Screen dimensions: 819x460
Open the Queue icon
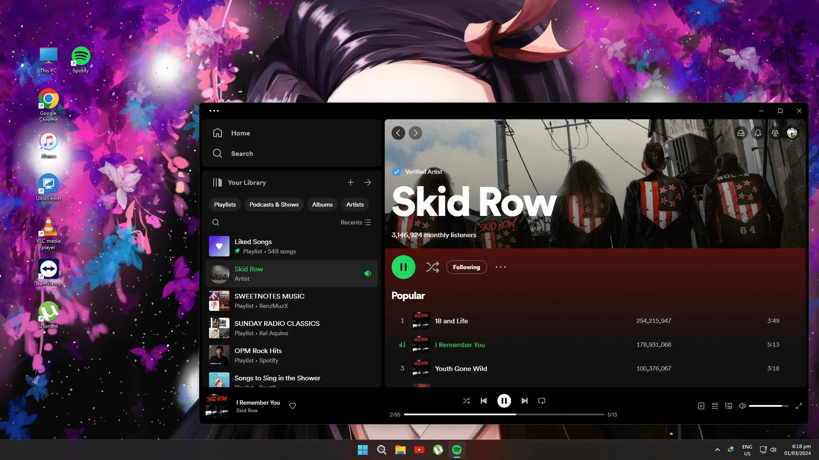[715, 406]
